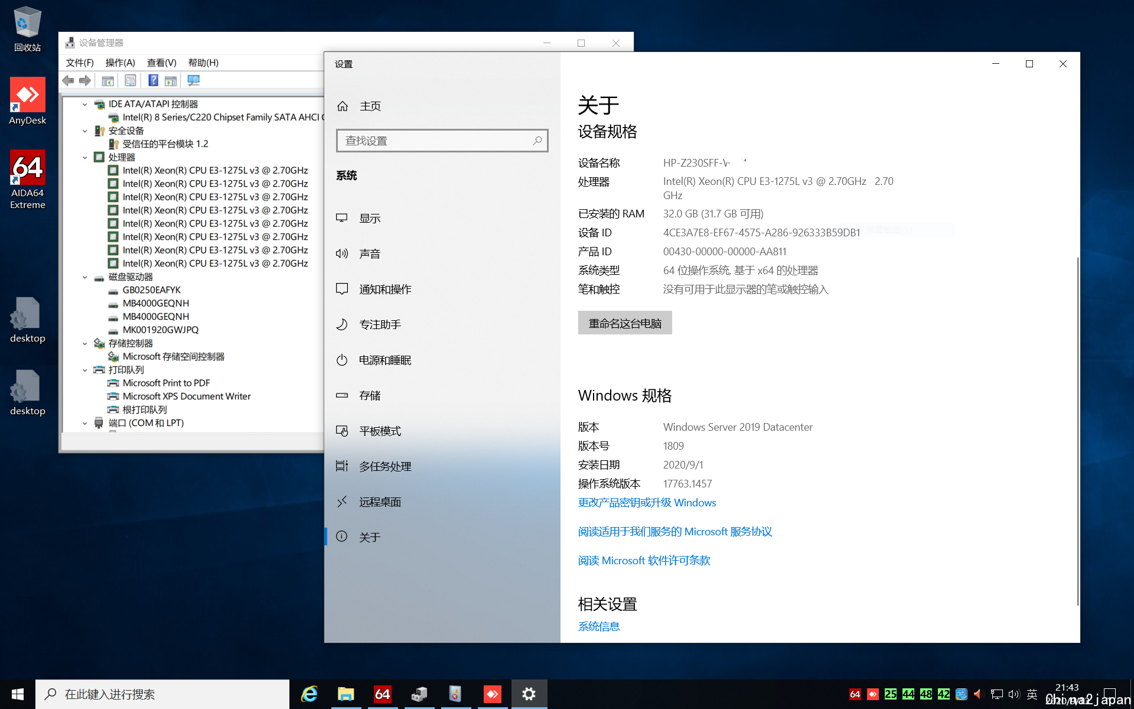Open File Explorer from taskbar
This screenshot has height=709, width=1134.
tap(346, 694)
